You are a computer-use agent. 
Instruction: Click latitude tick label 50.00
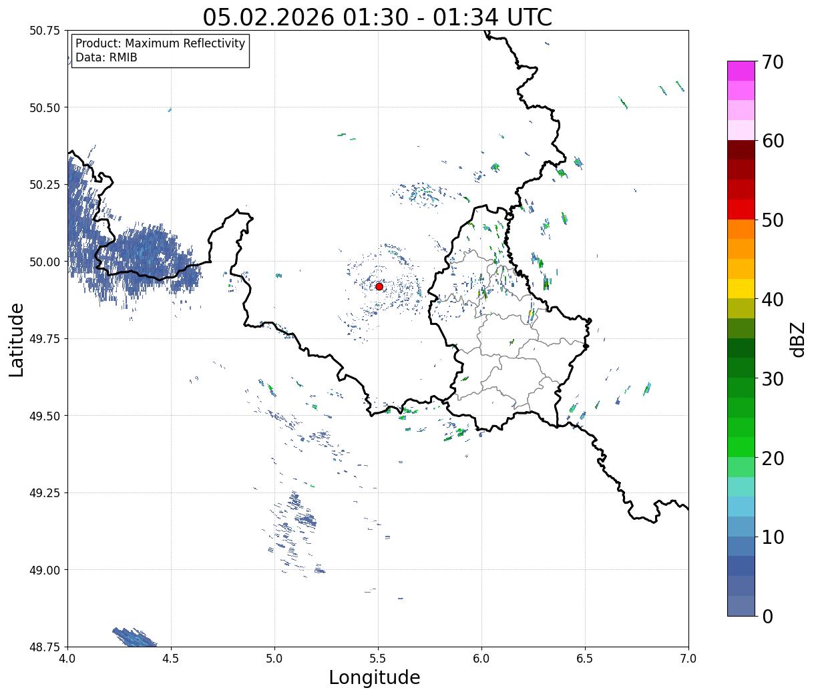[x=45, y=262]
